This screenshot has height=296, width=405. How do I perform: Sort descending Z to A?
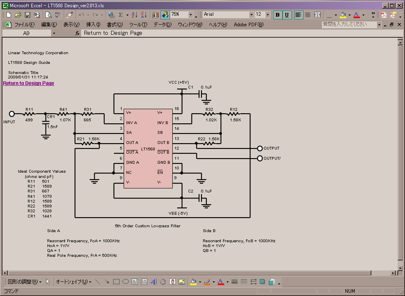(144, 15)
